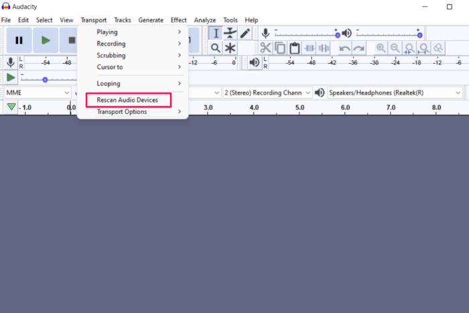Click Fit project to width icon
Image resolution: width=469 pixels, height=313 pixels.
point(423,48)
